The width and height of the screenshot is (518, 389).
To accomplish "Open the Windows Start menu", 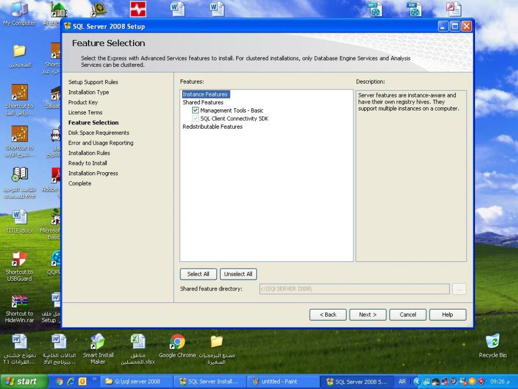I will click(x=23, y=382).
